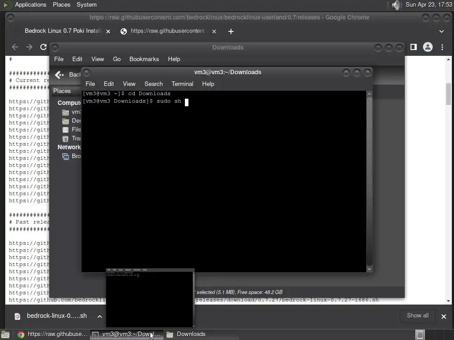The width and height of the screenshot is (454, 340).
Task: Close the Bedrock Linux 0.7 Poki Install tab
Action: coord(108,31)
